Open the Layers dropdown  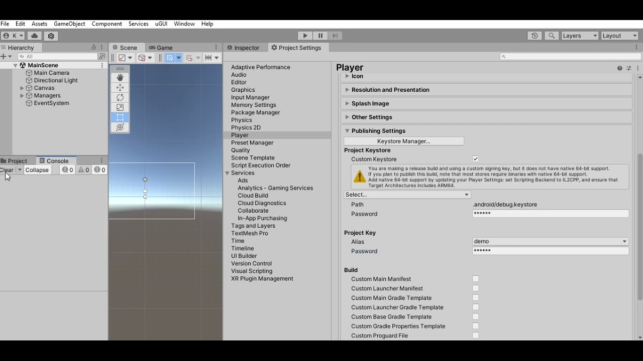click(x=580, y=36)
